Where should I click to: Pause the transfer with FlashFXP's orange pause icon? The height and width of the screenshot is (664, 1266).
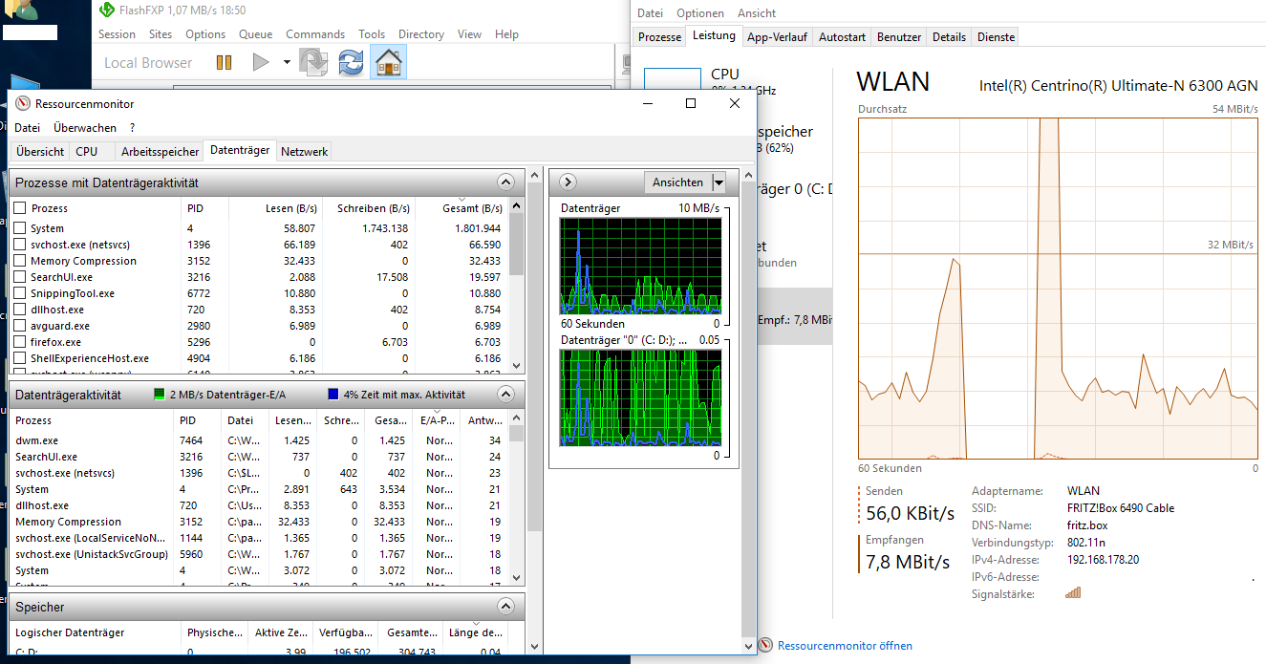click(224, 62)
